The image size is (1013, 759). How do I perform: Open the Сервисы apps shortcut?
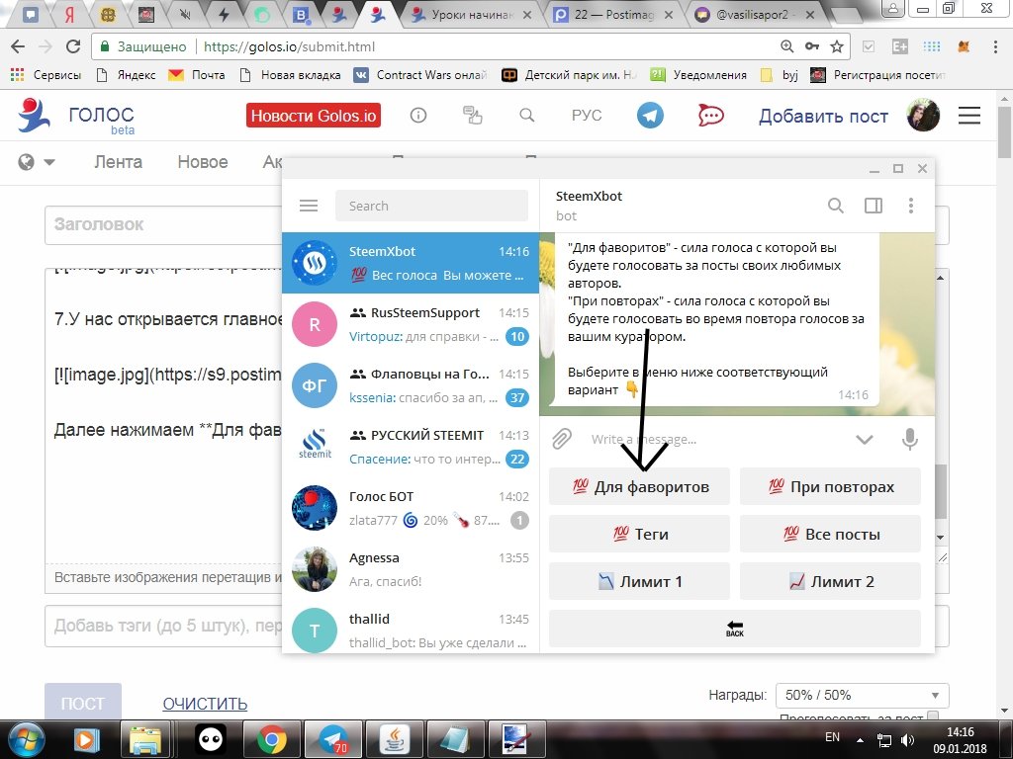pos(46,75)
